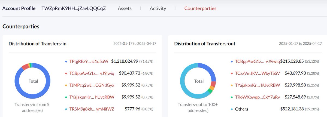Screen dimensions: 327x117
Task: Open transfers-in address TPtgREz9... iz1u5aW
Action: [x=89, y=61]
